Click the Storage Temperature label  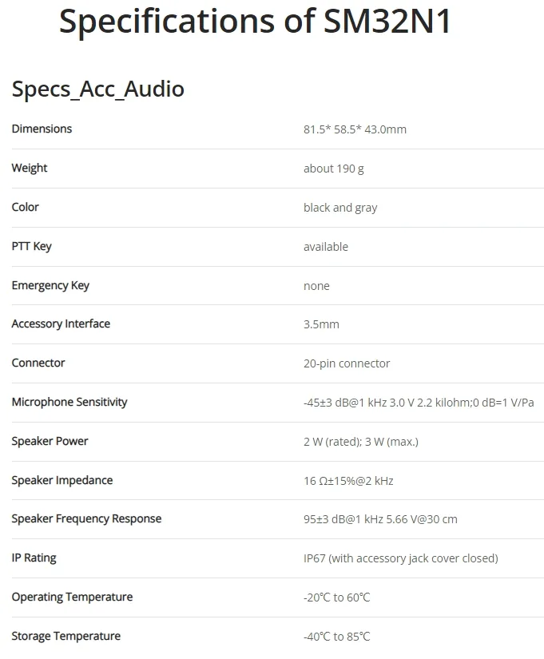click(x=66, y=637)
